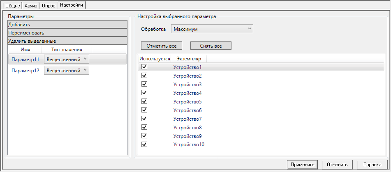Open help with the Справка button
Screen dimensions: 391x172
(372, 165)
